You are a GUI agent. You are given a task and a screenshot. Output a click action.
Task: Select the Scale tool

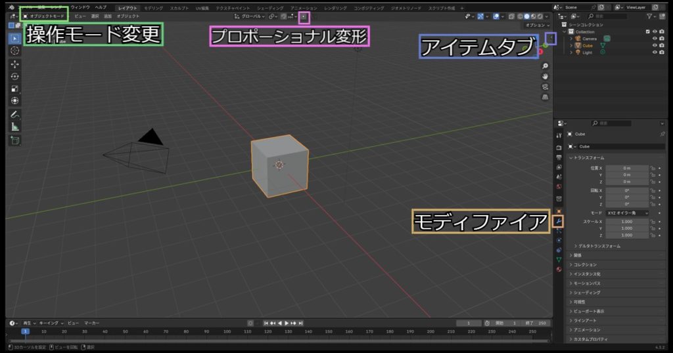tap(15, 89)
